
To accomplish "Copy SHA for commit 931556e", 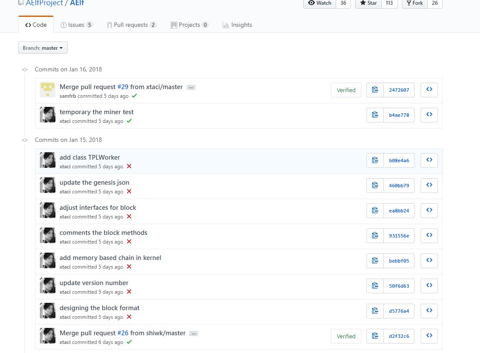I will tap(375, 236).
